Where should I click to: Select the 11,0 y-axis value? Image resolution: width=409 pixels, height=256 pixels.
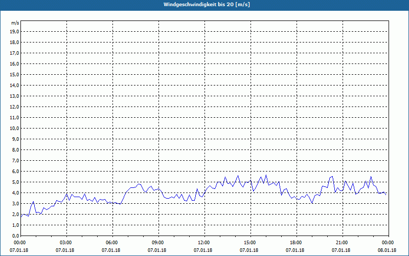(15, 118)
